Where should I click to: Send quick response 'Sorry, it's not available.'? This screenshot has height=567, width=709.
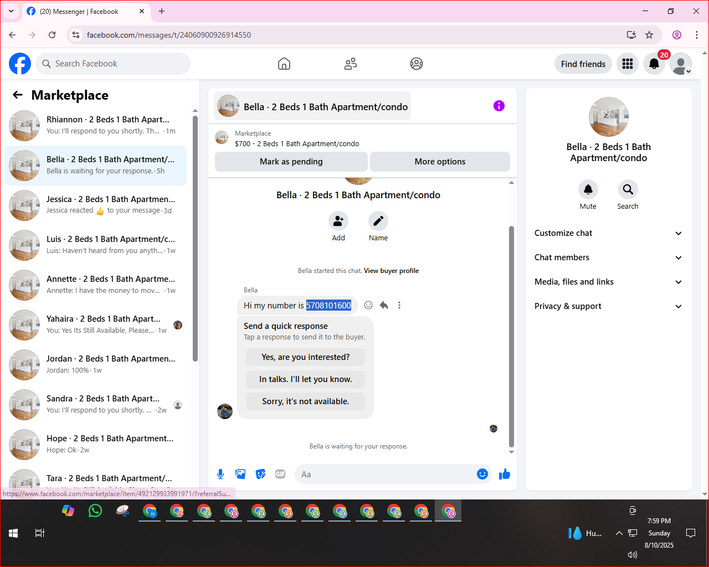tap(306, 401)
